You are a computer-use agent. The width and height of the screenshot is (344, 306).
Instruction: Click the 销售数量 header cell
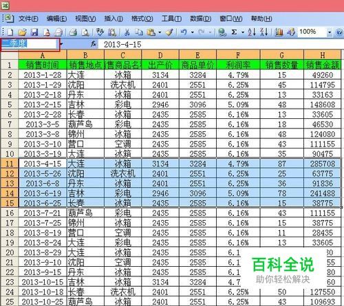282,65
